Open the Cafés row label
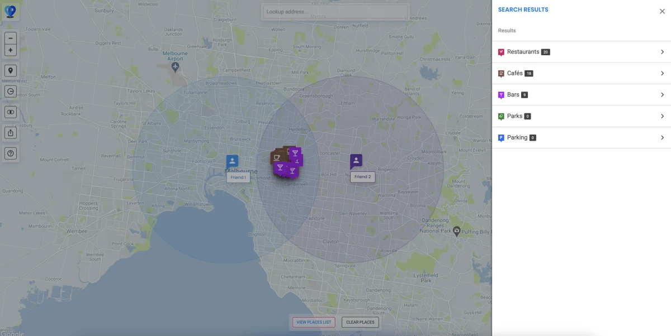Screen dimensions: 671x336 [514, 73]
